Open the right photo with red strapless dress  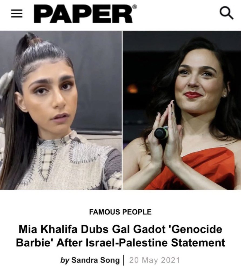(x=182, y=110)
